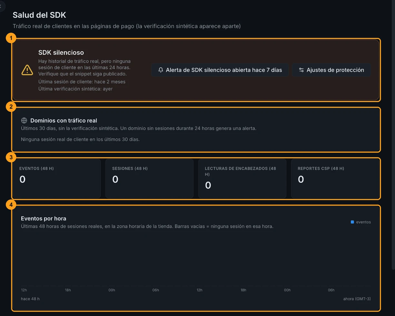Screen dimensions: 395x316
Task: Open Ajustes de protección
Action: 331,70
